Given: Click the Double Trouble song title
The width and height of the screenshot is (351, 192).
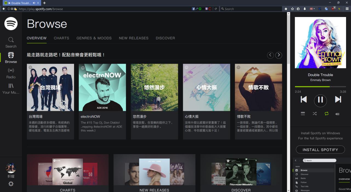Looking at the screenshot, I should (x=320, y=75).
